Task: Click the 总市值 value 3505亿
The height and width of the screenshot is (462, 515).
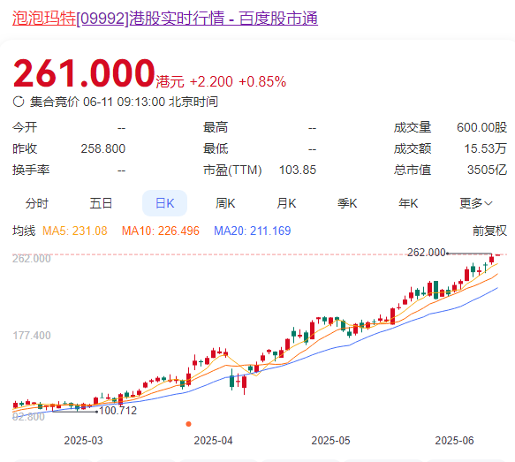Action: pos(487,170)
